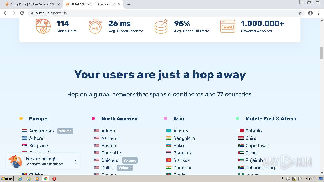Select the Global CDN Network tab
This screenshot has height=182, width=324.
pyautogui.click(x=92, y=4)
